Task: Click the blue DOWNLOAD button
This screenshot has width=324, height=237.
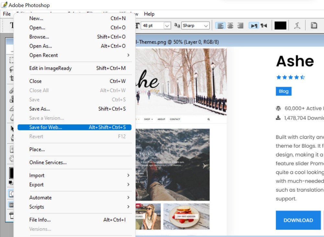Action: 298,220
